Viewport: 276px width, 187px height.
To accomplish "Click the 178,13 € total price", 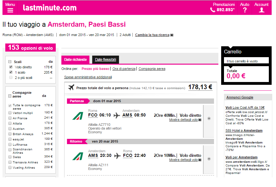I will click(200, 87).
